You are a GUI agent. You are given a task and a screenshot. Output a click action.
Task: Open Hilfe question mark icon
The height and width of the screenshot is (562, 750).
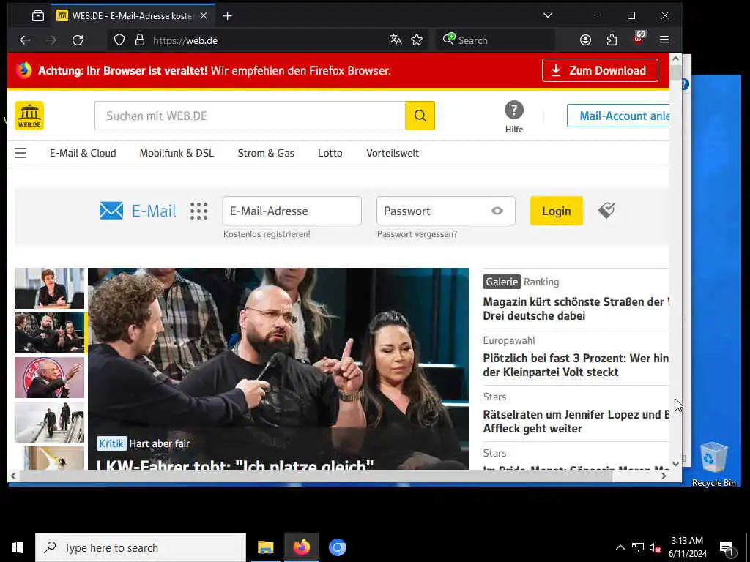pyautogui.click(x=514, y=110)
